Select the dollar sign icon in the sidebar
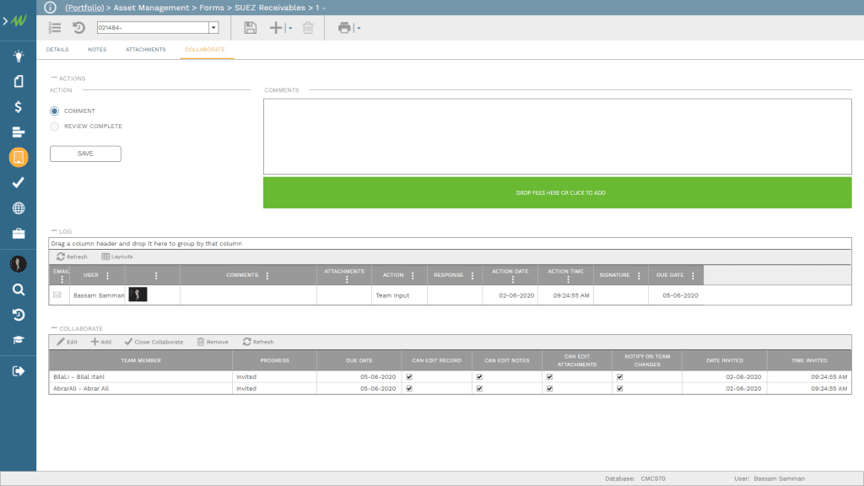 click(x=17, y=107)
